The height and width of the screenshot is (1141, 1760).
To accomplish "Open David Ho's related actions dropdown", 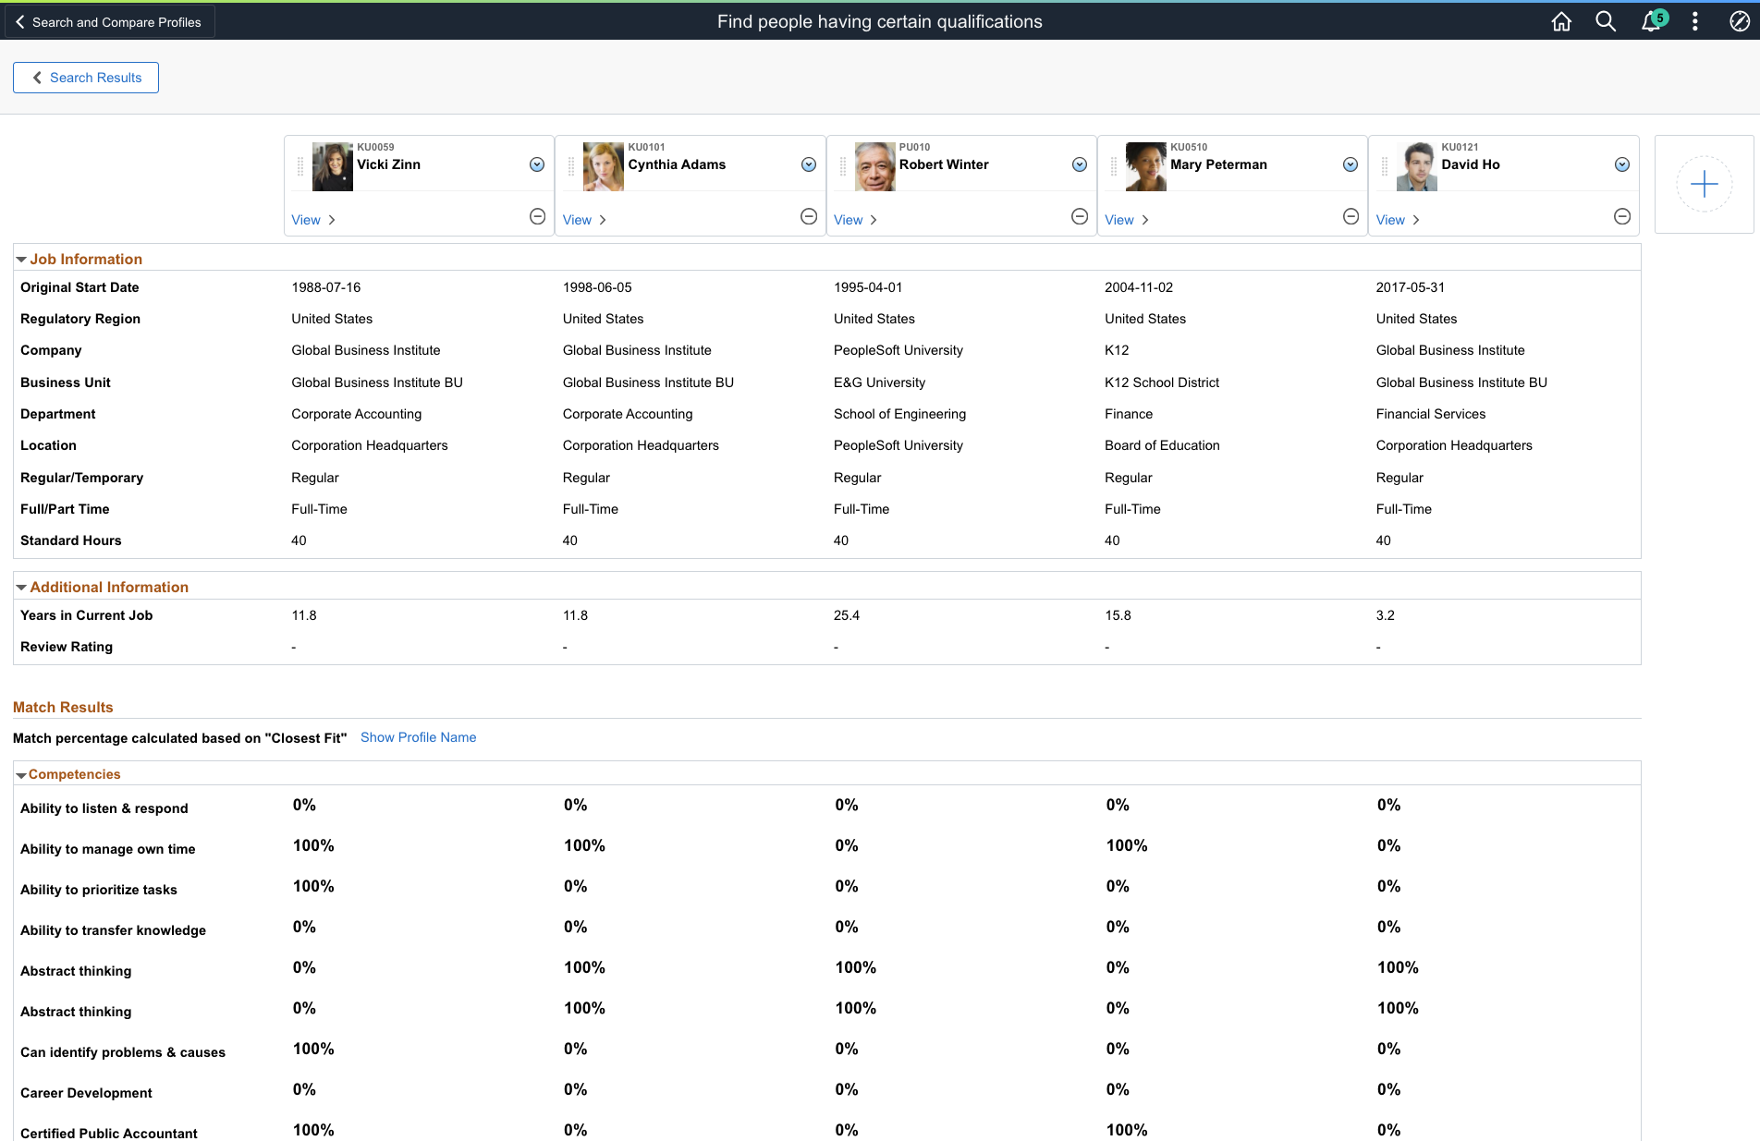I will click(x=1622, y=164).
